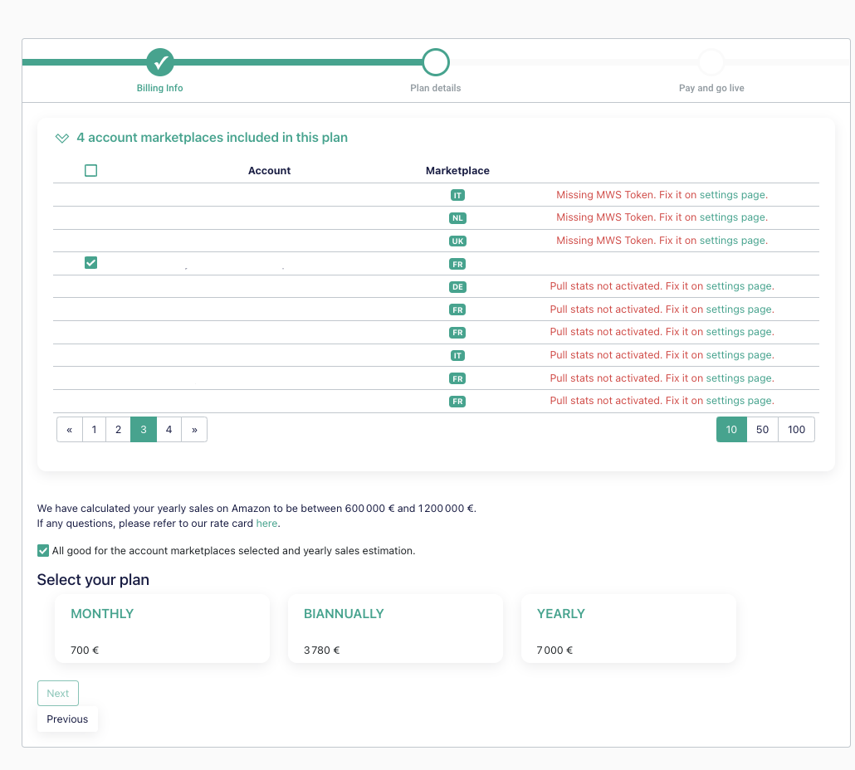Go to first page with « button
Screen dimensions: 855x770
coord(70,430)
